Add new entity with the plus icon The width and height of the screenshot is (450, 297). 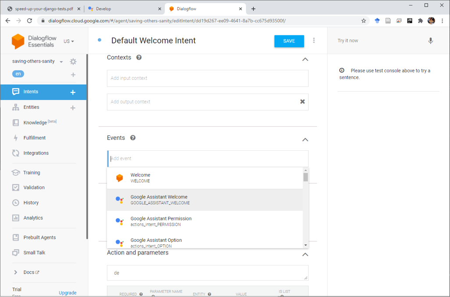pos(73,107)
